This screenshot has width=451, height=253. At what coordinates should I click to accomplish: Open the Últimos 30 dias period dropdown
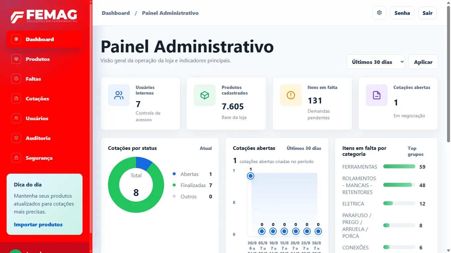pos(376,62)
